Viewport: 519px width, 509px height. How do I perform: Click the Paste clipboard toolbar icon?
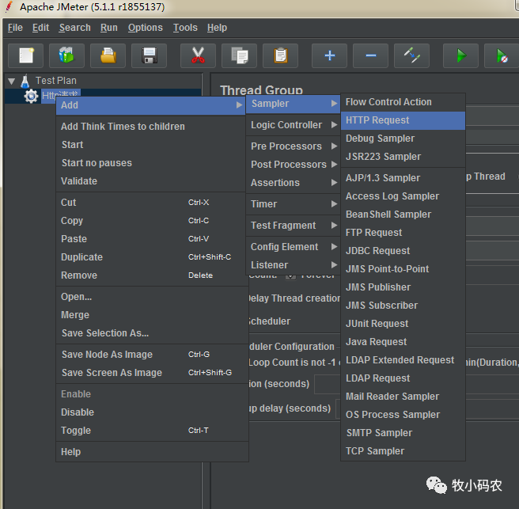pyautogui.click(x=280, y=55)
